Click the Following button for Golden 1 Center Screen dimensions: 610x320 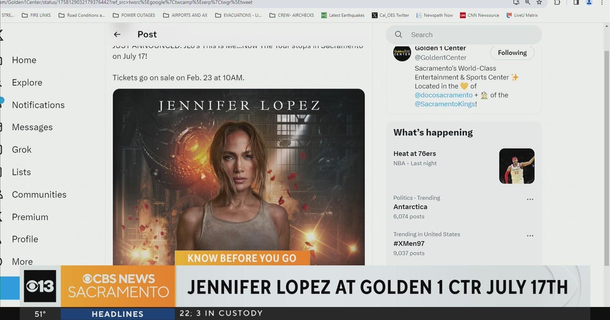(x=512, y=53)
